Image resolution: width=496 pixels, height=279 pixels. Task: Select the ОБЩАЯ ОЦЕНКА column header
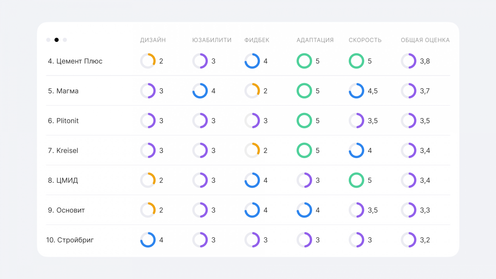tap(425, 40)
